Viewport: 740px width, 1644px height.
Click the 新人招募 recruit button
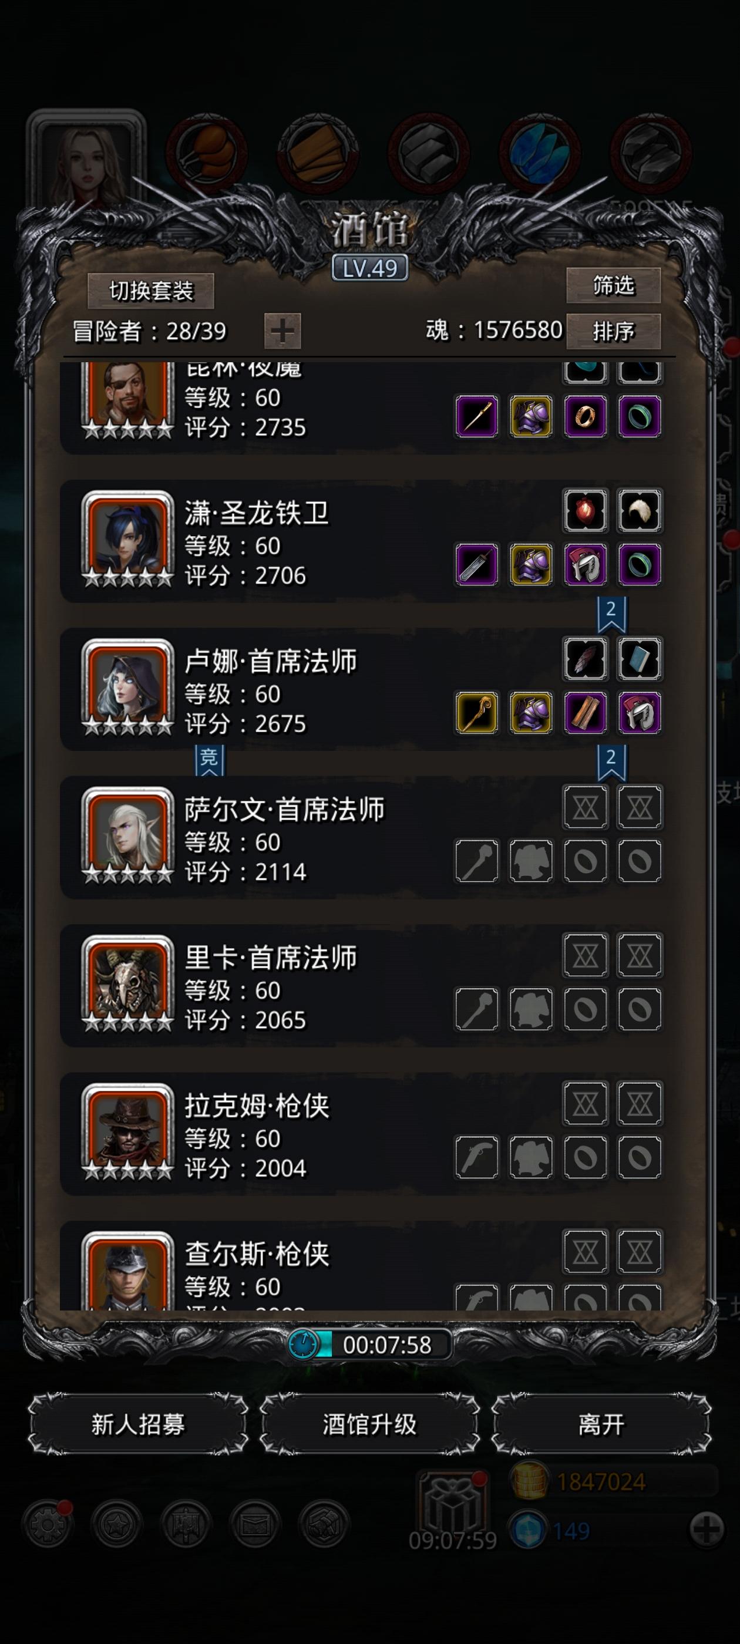(x=138, y=1424)
